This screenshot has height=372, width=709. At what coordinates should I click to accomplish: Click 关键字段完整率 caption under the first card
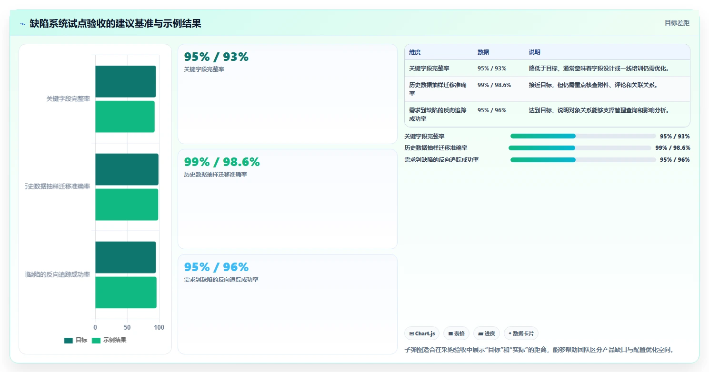(204, 69)
